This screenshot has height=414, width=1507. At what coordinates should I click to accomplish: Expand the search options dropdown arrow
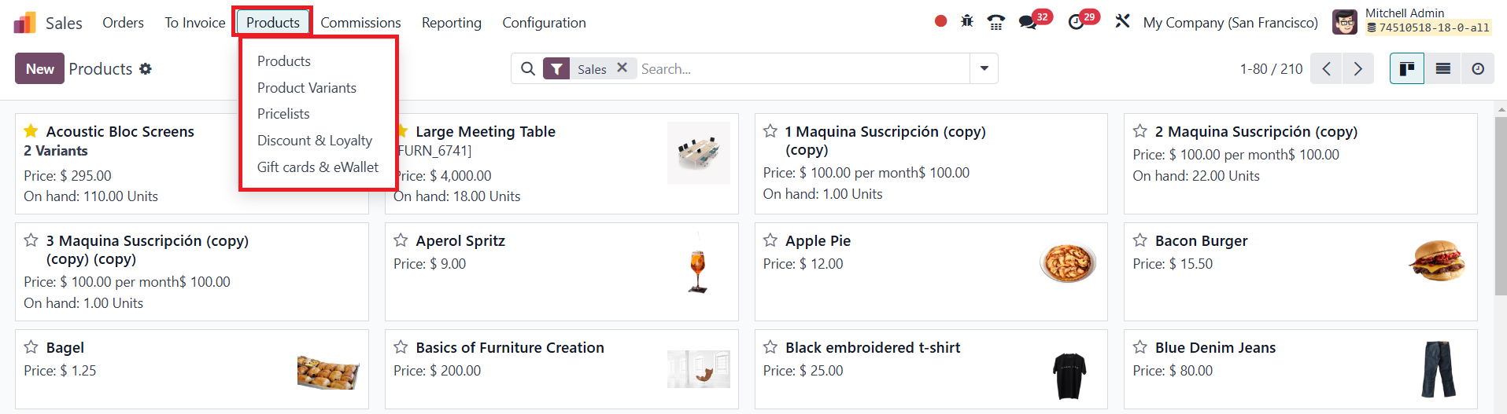(984, 69)
